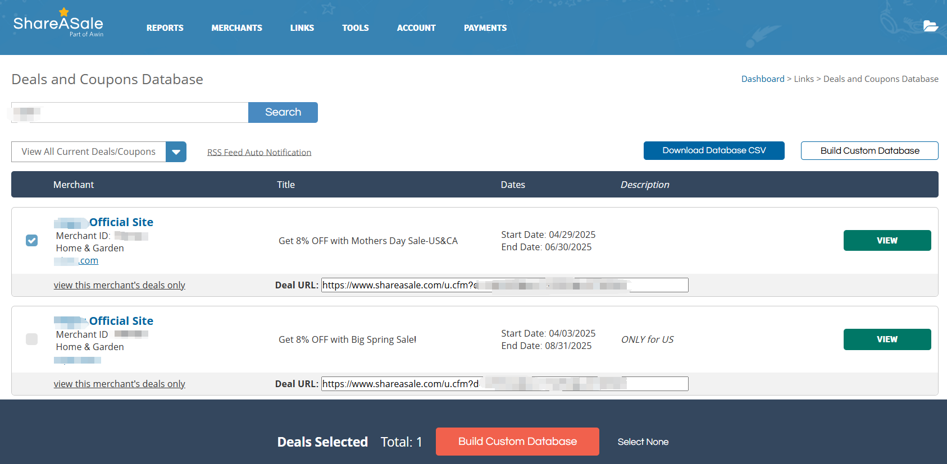This screenshot has width=947, height=464.
Task: Click the ShareASale logo
Action: 58,23
